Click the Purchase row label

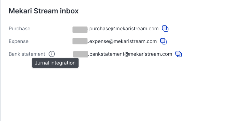click(x=19, y=29)
